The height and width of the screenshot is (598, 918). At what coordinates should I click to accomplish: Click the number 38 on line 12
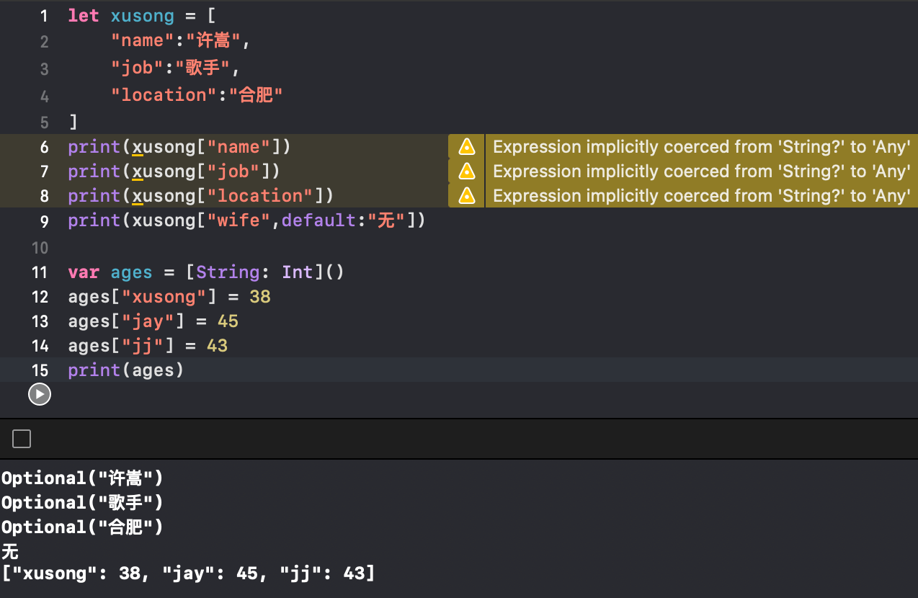coord(259,297)
